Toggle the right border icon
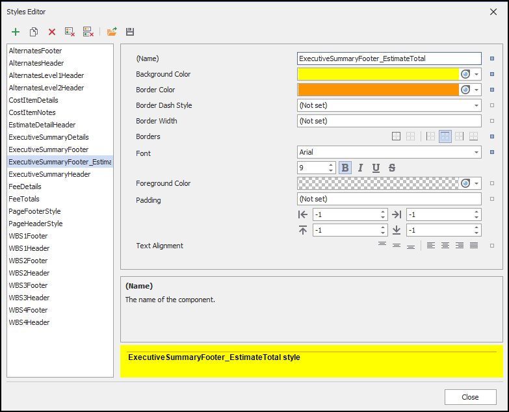 tap(460, 136)
